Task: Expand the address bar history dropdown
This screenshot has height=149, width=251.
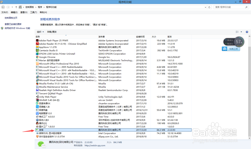Action: tap(205, 7)
